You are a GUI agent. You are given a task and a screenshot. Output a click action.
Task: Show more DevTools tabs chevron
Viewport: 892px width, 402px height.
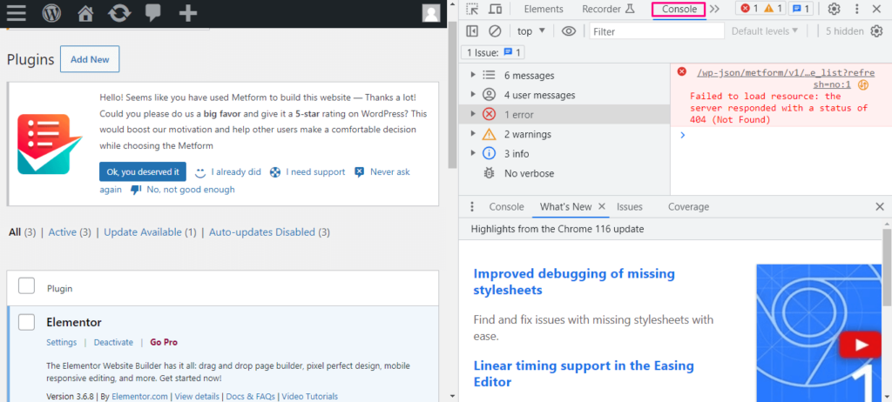click(x=714, y=9)
